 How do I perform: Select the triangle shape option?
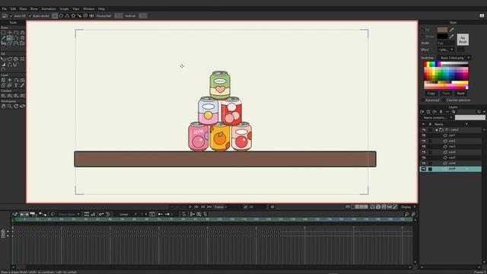pos(67,15)
